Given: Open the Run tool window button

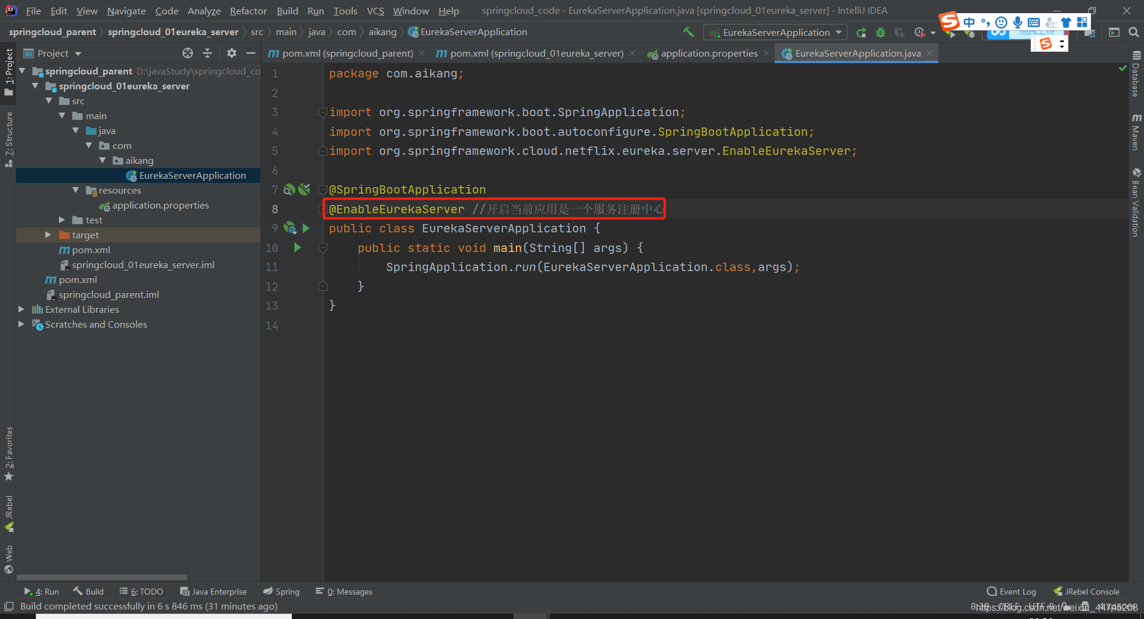Looking at the screenshot, I should click(x=41, y=592).
